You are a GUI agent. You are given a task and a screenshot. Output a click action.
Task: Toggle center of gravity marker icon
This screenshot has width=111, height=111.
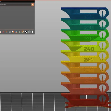click(26, 32)
